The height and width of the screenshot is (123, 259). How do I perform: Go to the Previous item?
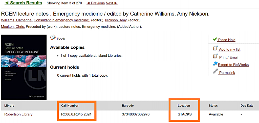point(96,3)
